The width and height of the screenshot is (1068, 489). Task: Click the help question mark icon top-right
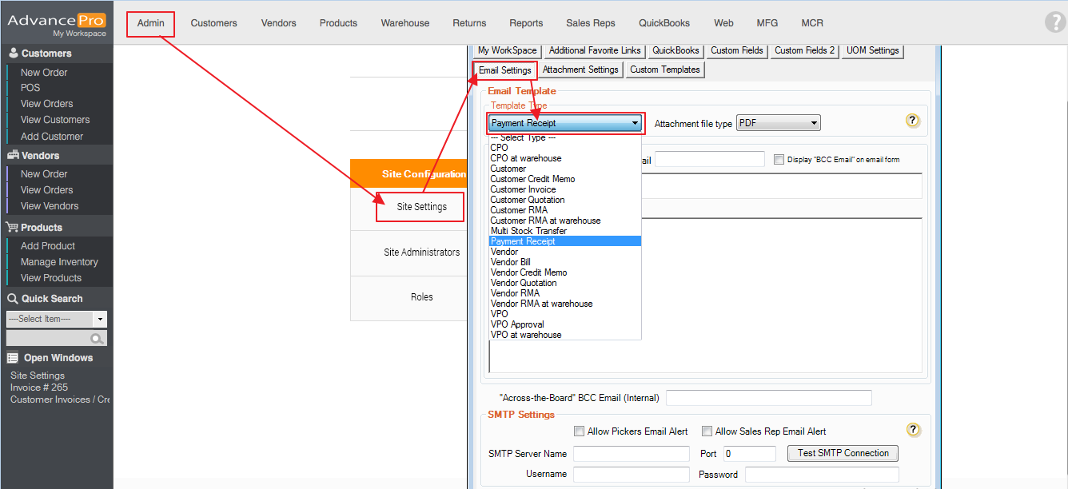click(x=1054, y=22)
